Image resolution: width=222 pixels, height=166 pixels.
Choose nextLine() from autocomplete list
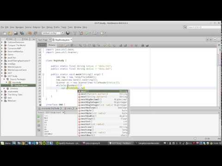(x=103, y=127)
